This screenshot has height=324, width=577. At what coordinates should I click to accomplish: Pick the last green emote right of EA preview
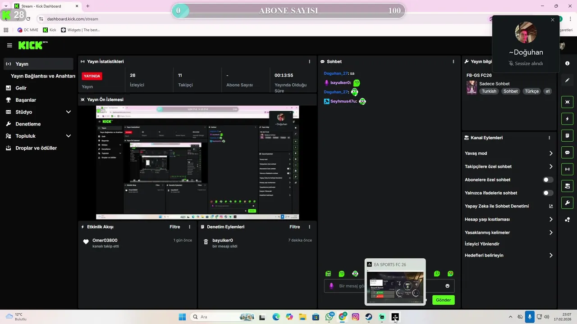click(x=450, y=274)
